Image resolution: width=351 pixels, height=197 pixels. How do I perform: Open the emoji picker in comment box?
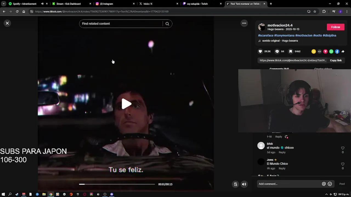tap(330, 184)
